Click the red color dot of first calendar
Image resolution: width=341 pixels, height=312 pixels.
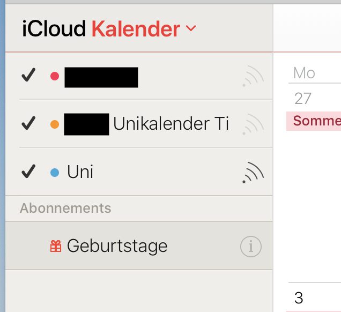[54, 77]
